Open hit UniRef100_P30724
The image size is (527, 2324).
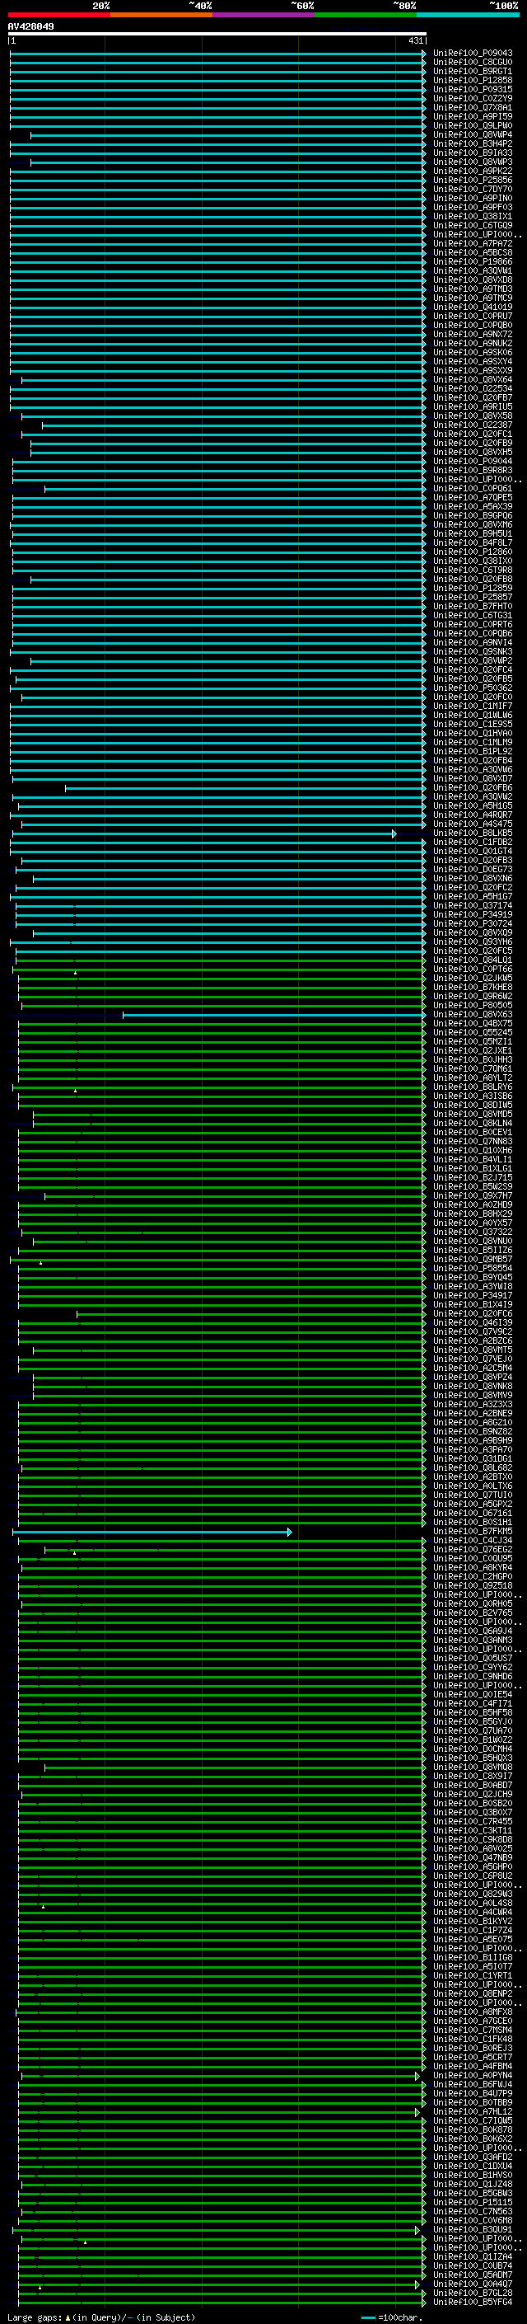point(473,924)
